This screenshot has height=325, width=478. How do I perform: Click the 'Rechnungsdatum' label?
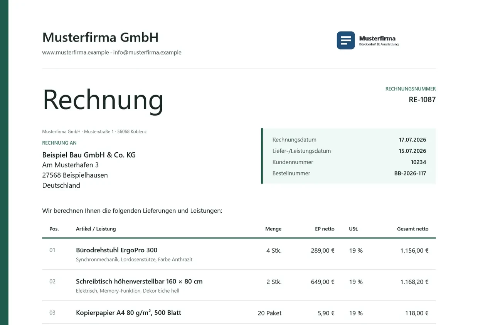coord(295,140)
